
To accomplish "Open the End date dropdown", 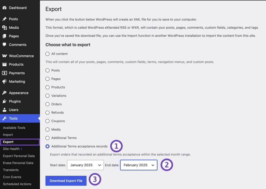I will (x=139, y=165).
